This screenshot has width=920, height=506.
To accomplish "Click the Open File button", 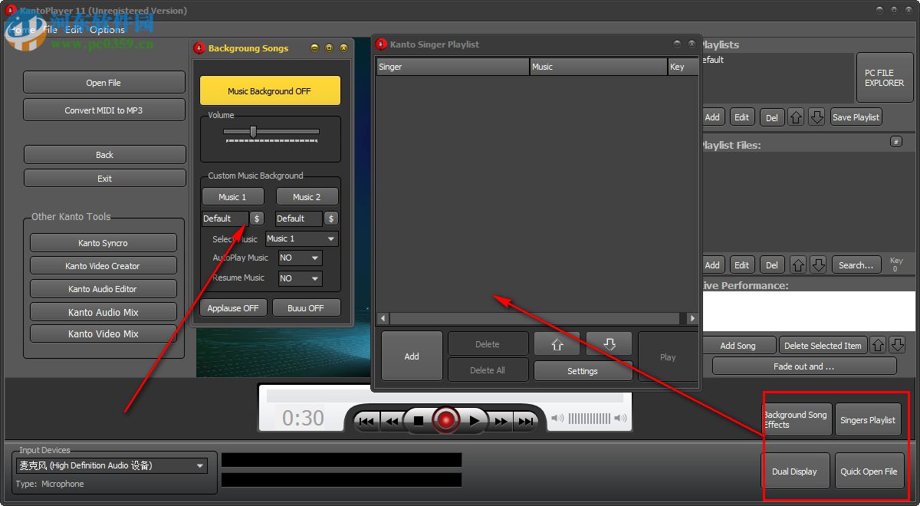I will [x=104, y=83].
